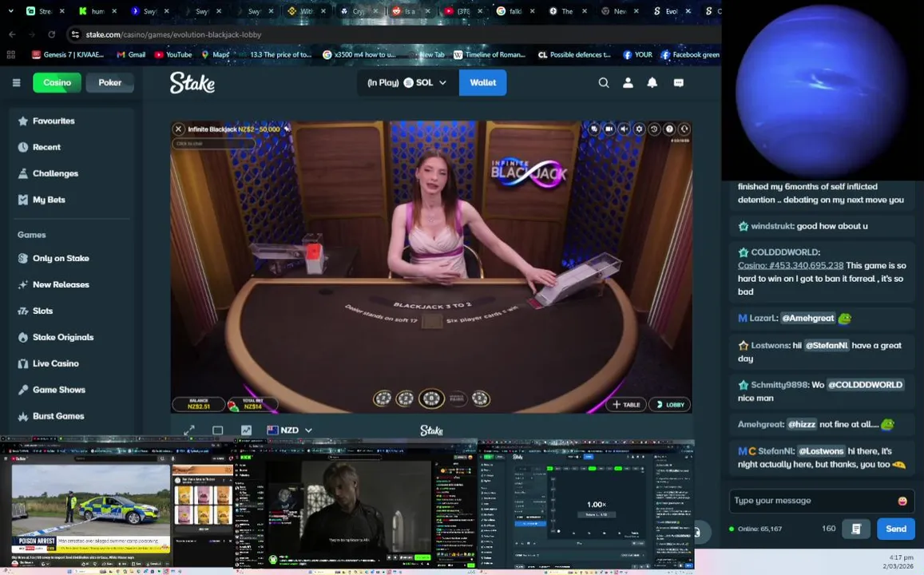This screenshot has height=575, width=924.
Task: Open the Genesis 7 | KJVAAE bookmark
Action: (68, 55)
